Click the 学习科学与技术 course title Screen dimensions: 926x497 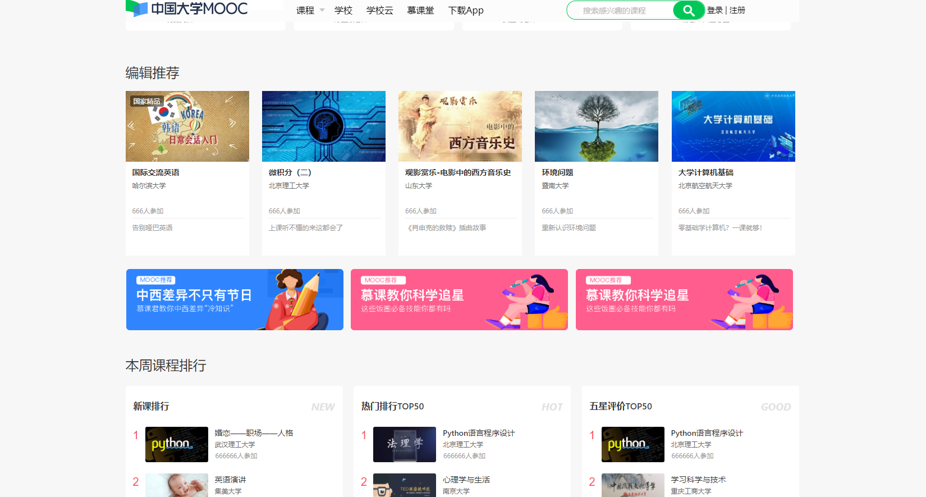[699, 480]
